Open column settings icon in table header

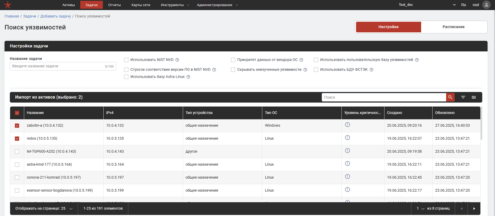pyautogui.click(x=473, y=97)
